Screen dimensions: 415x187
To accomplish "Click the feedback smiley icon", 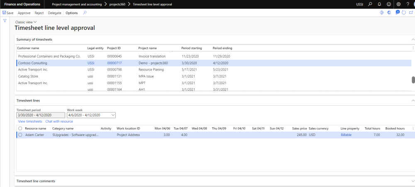I will [389, 4].
